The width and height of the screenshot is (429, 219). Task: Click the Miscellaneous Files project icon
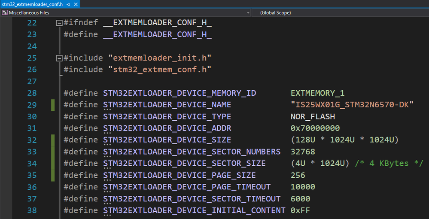(5, 12)
